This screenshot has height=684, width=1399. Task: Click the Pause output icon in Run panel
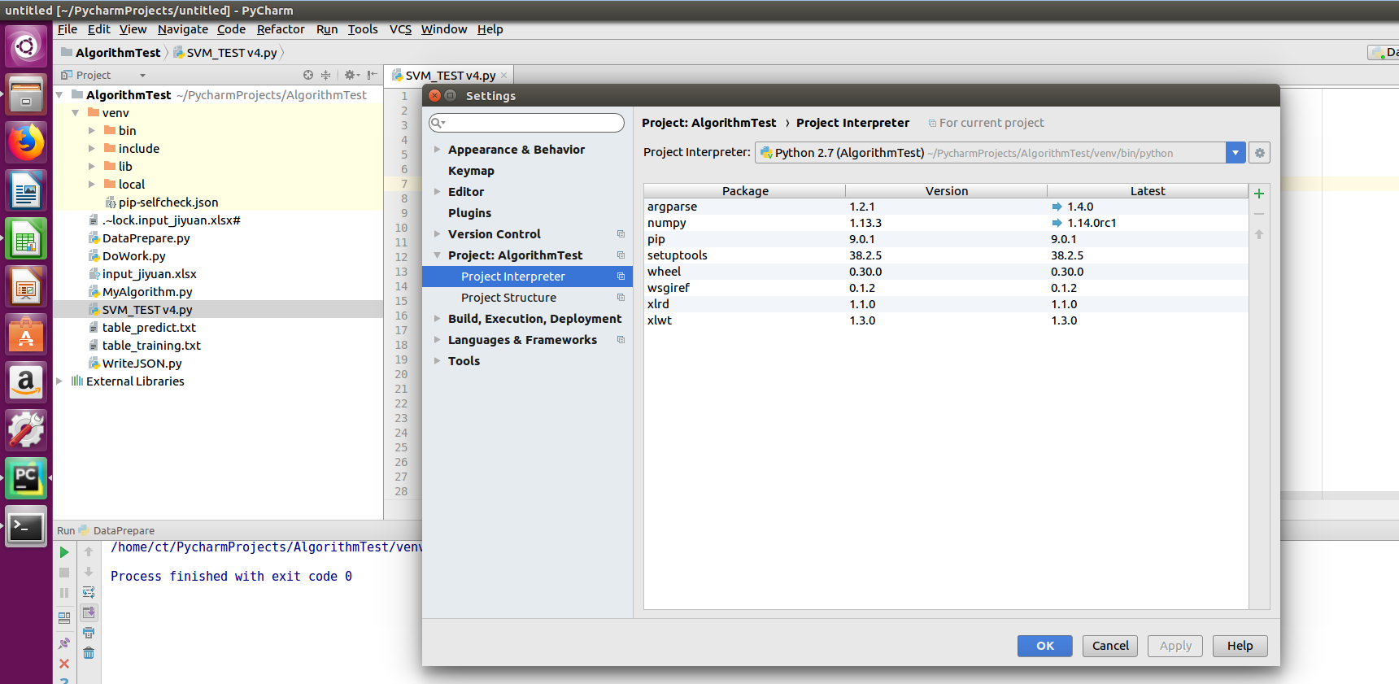click(x=64, y=593)
